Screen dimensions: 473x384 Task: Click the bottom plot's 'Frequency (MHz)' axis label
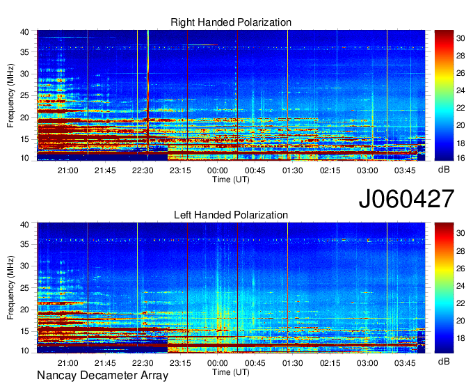(x=10, y=288)
